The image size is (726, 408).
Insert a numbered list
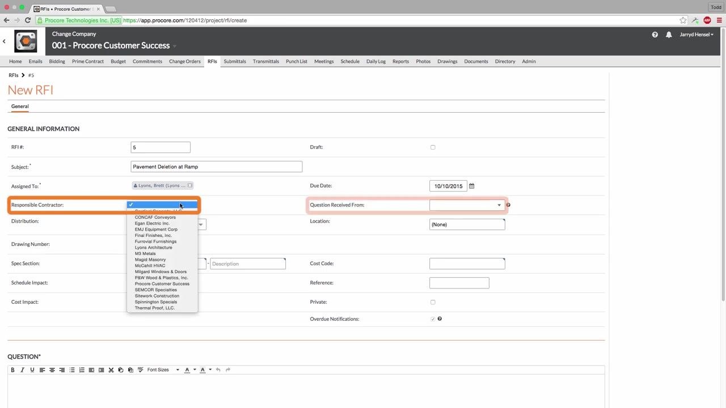82,370
